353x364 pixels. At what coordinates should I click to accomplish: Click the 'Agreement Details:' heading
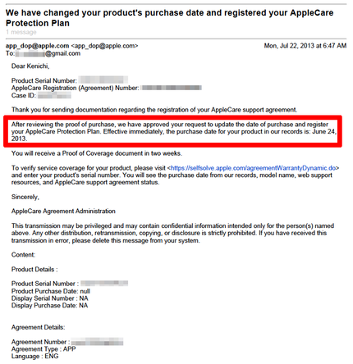point(38,327)
